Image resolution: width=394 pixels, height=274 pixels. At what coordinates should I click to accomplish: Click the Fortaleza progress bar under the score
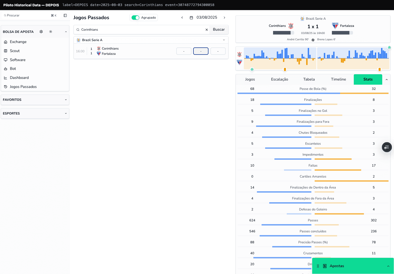tap(342, 33)
